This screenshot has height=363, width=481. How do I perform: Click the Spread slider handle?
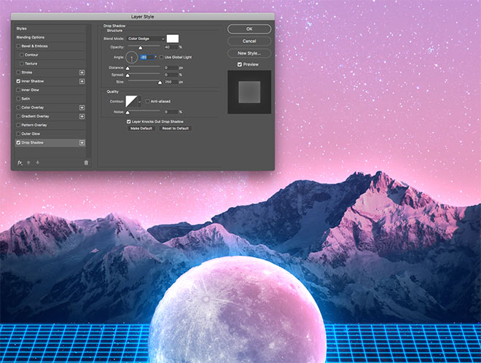(x=128, y=76)
